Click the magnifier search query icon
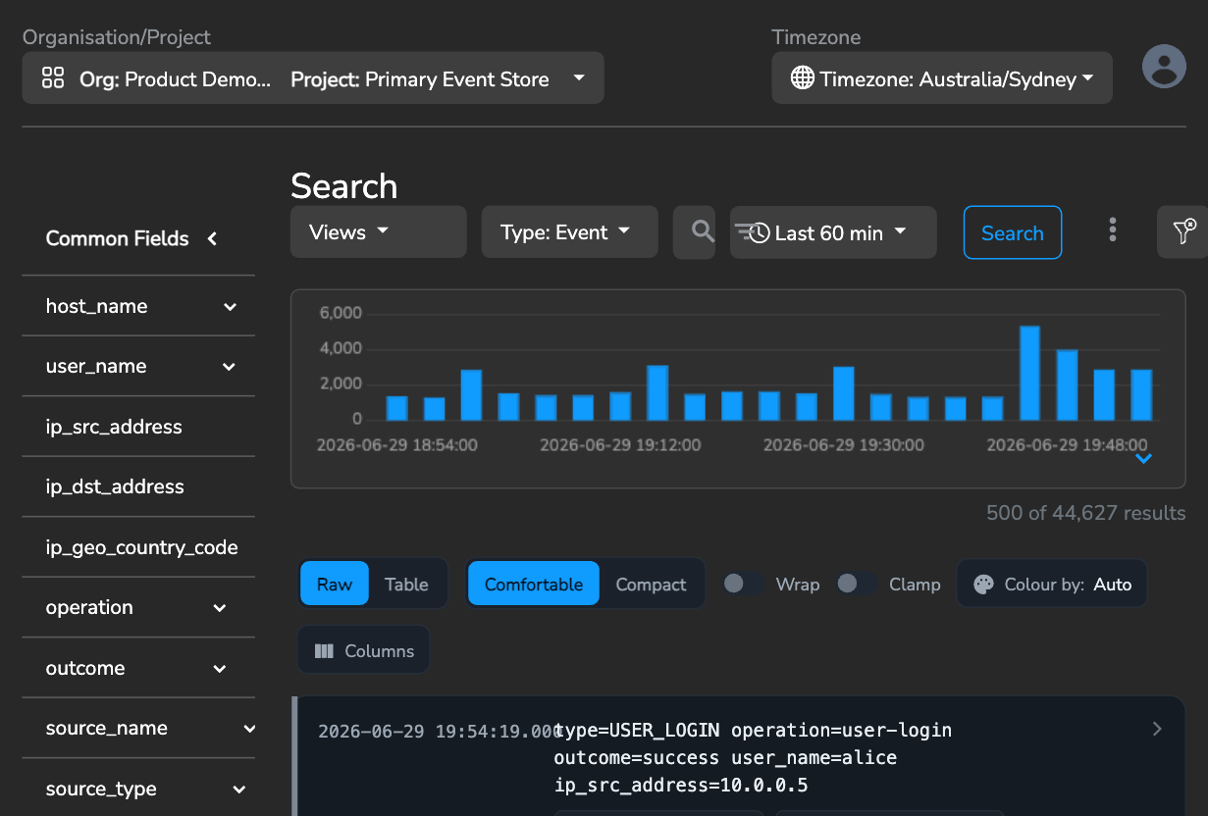The height and width of the screenshot is (816, 1208). click(x=703, y=231)
